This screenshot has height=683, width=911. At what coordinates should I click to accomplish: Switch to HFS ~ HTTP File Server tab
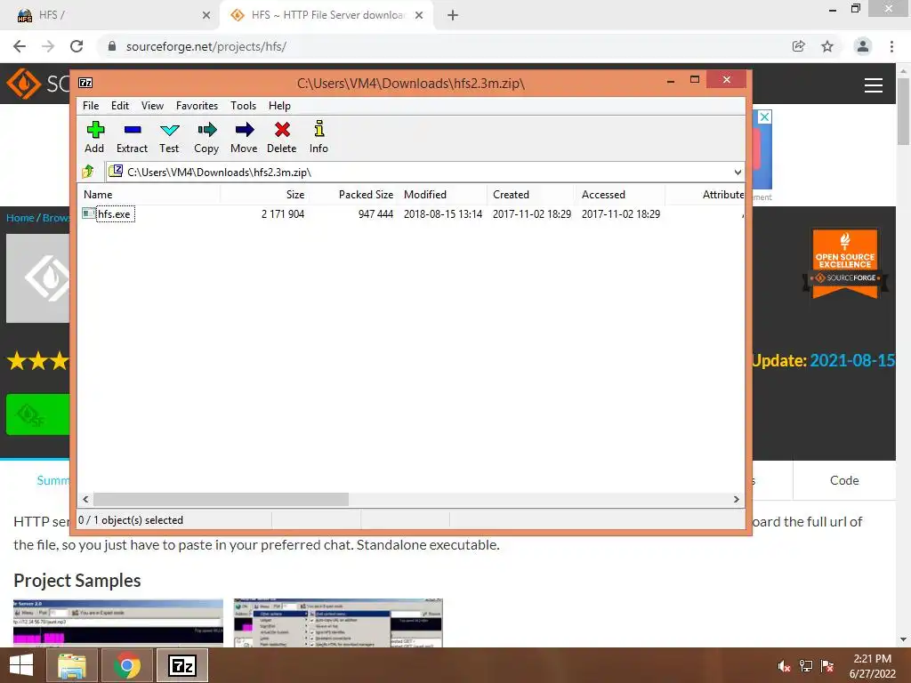click(328, 15)
